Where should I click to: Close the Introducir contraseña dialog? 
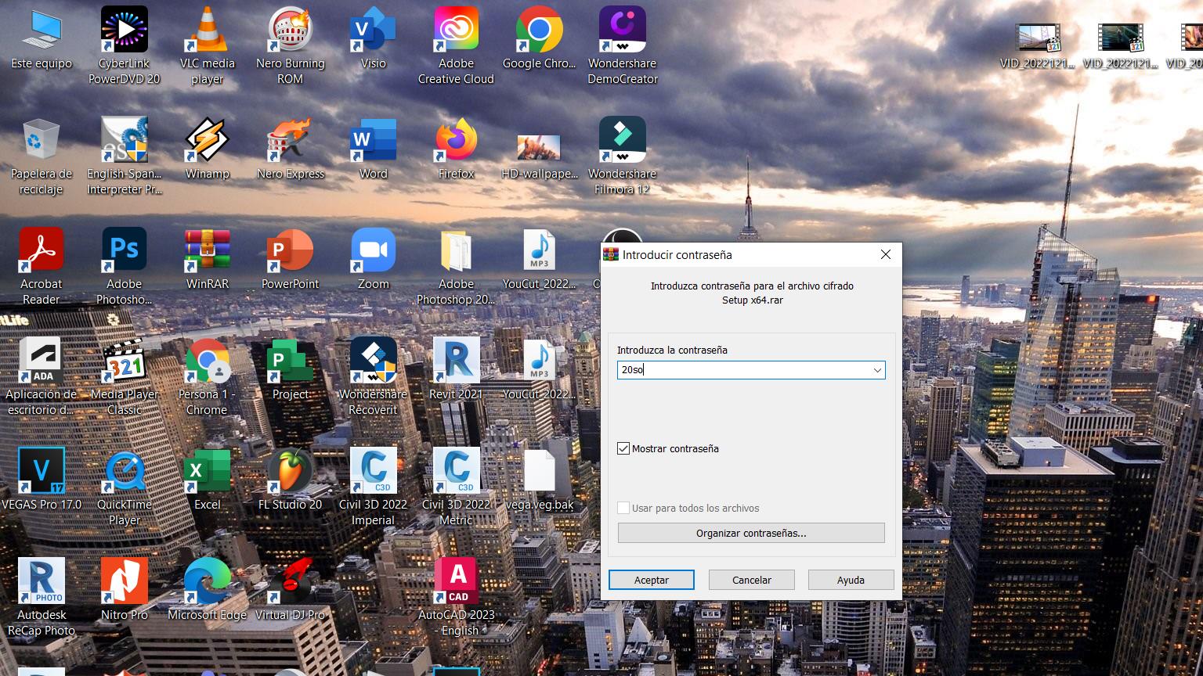886,255
